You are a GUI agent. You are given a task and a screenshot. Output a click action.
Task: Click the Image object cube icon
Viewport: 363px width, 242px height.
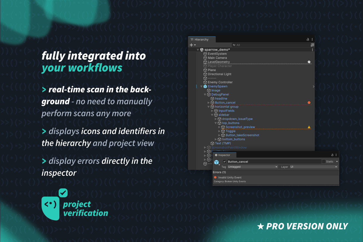pos(209,90)
